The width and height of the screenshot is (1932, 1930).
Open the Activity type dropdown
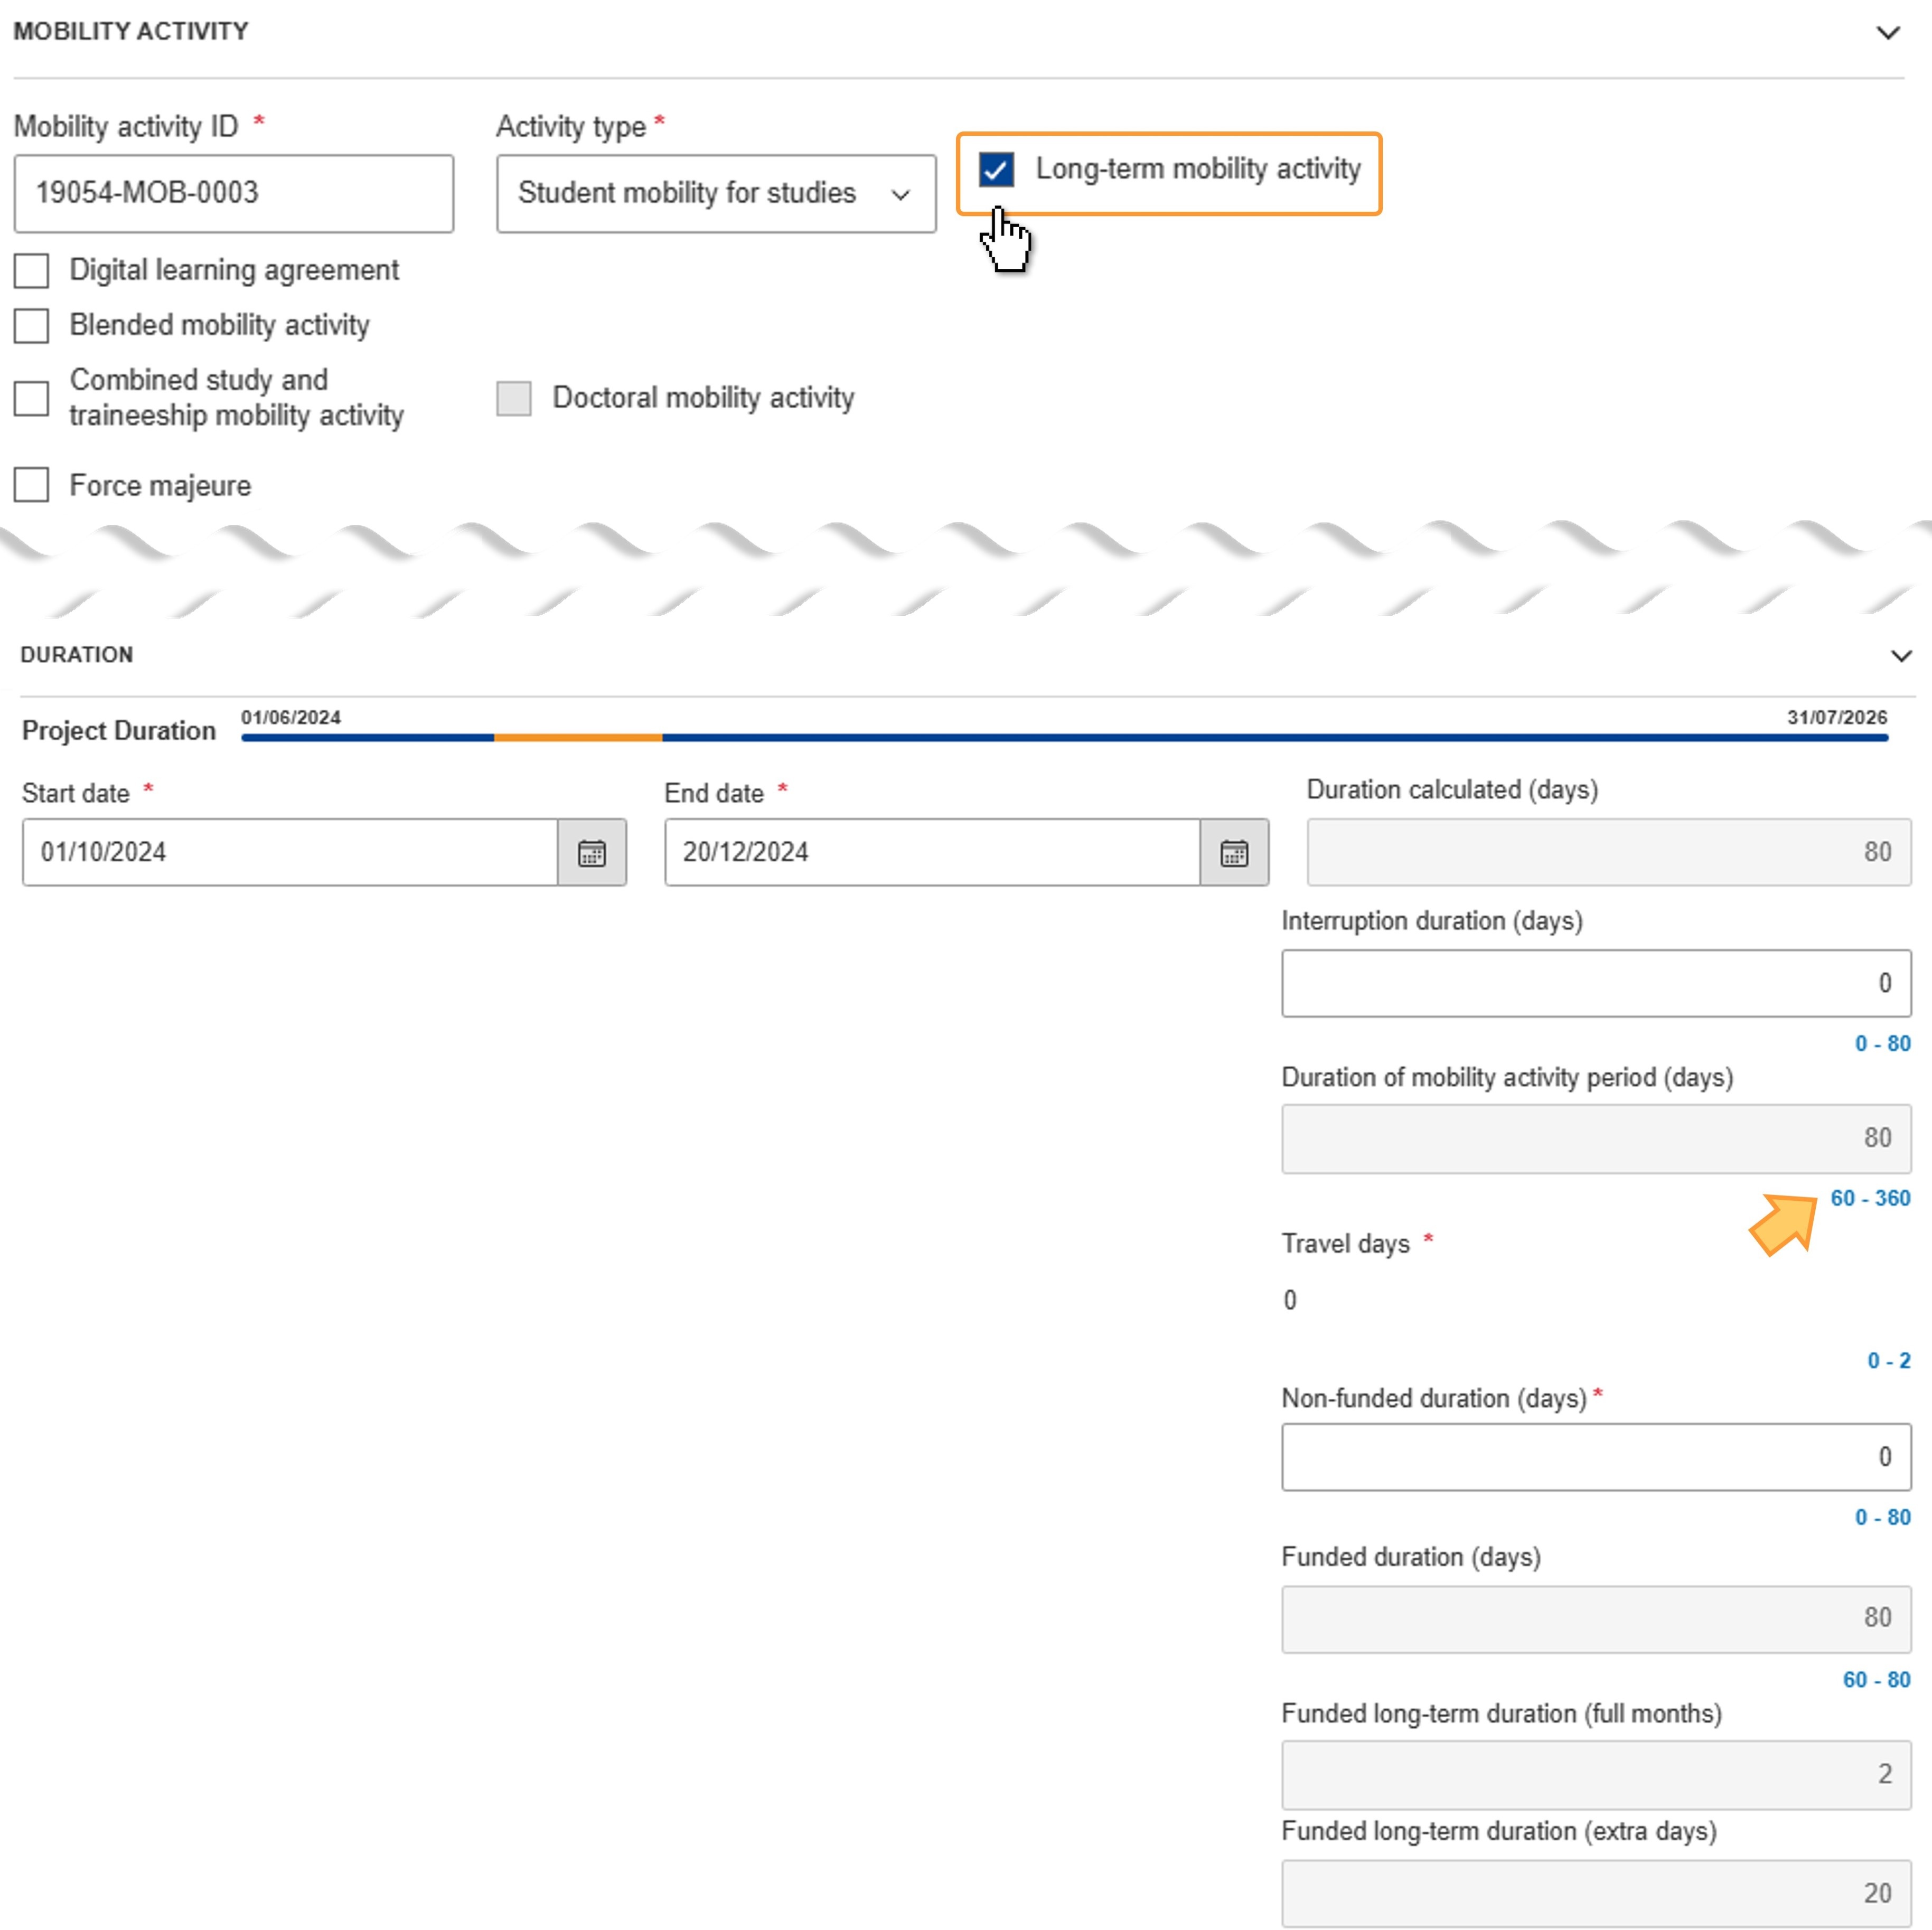pos(716,193)
